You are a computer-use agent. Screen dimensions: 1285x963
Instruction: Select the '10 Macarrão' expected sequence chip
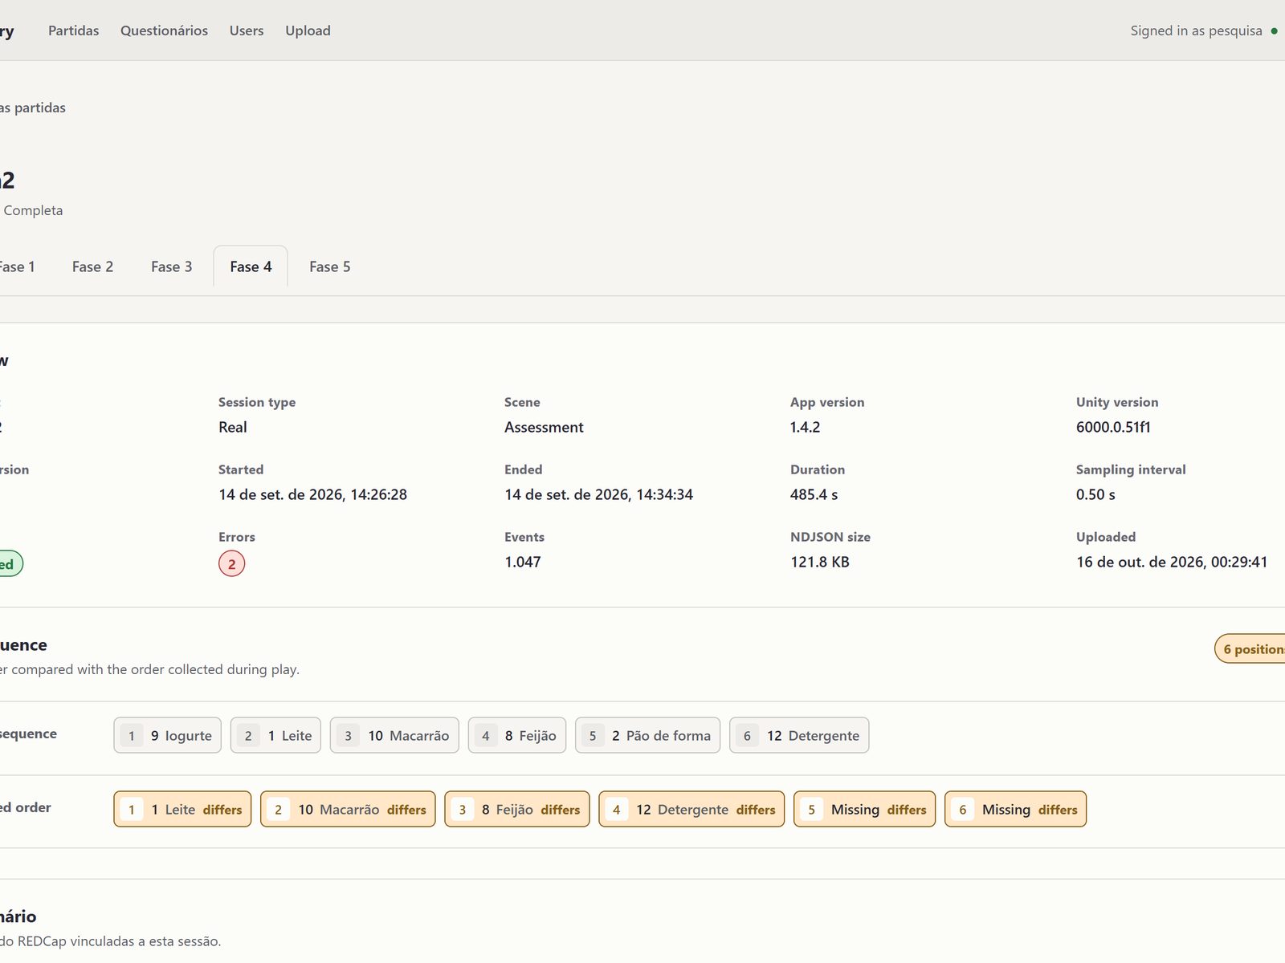394,735
